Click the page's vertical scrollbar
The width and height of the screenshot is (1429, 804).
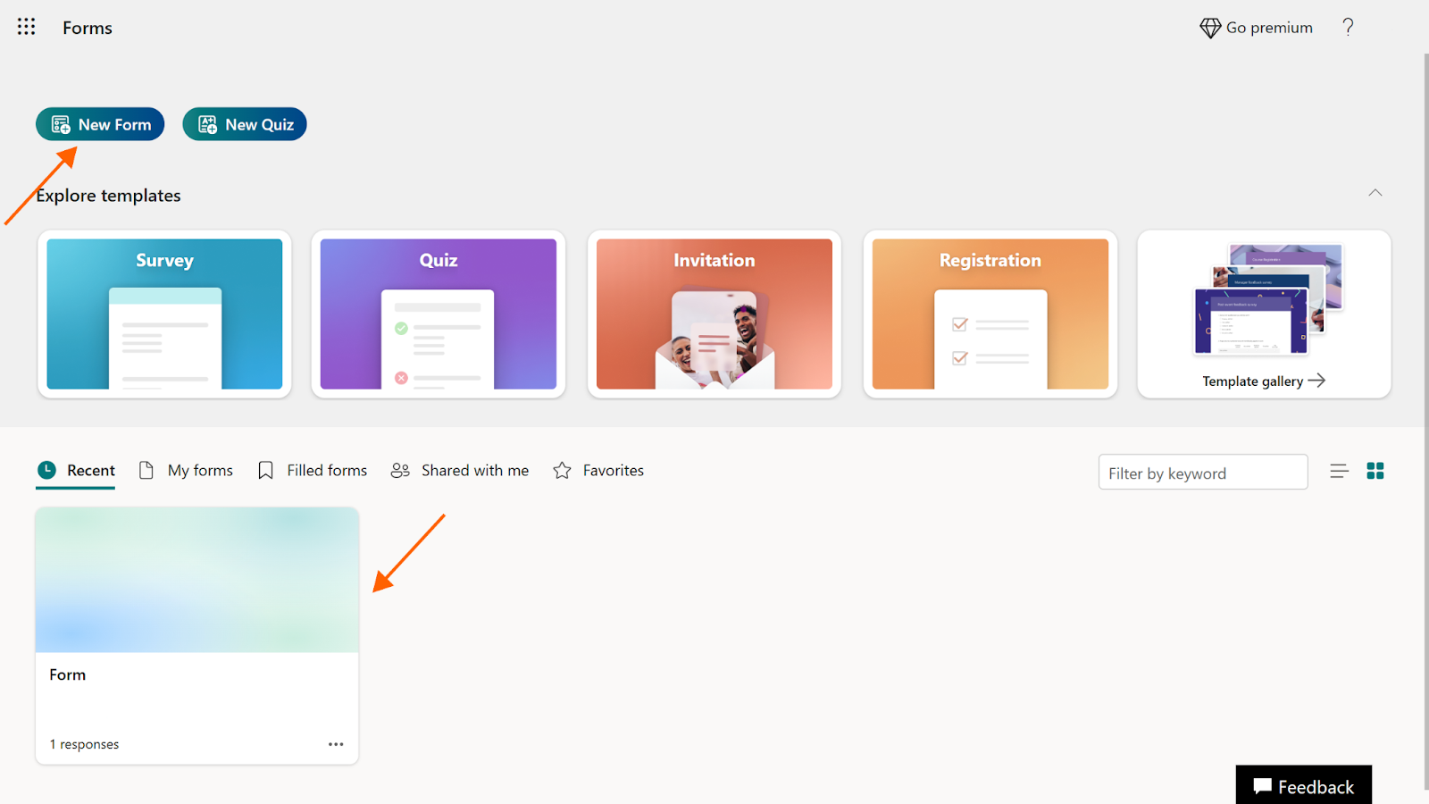coord(1425,420)
